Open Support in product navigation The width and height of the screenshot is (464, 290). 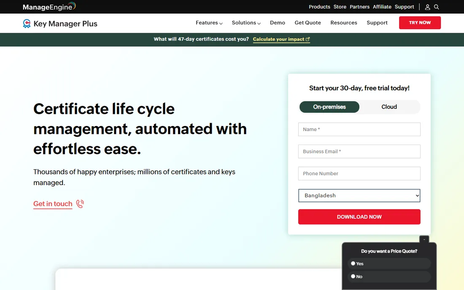coord(377,23)
